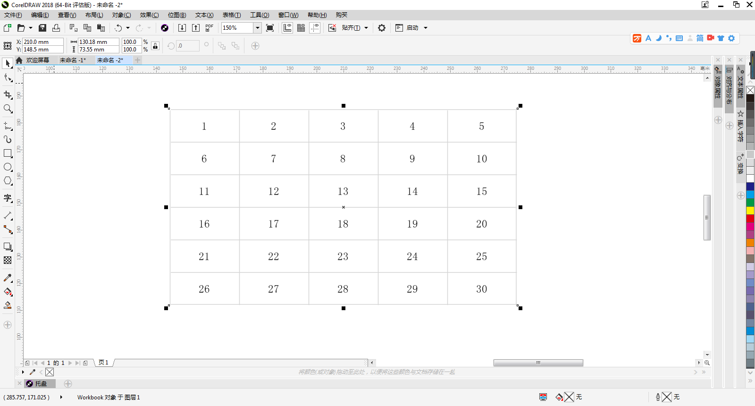The image size is (755, 406).
Task: Select the Ellipse tool
Action: coord(8,167)
